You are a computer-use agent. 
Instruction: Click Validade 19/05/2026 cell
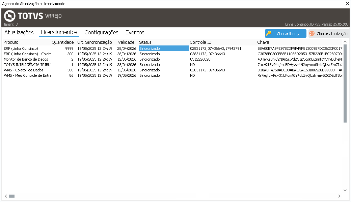coord(127,75)
